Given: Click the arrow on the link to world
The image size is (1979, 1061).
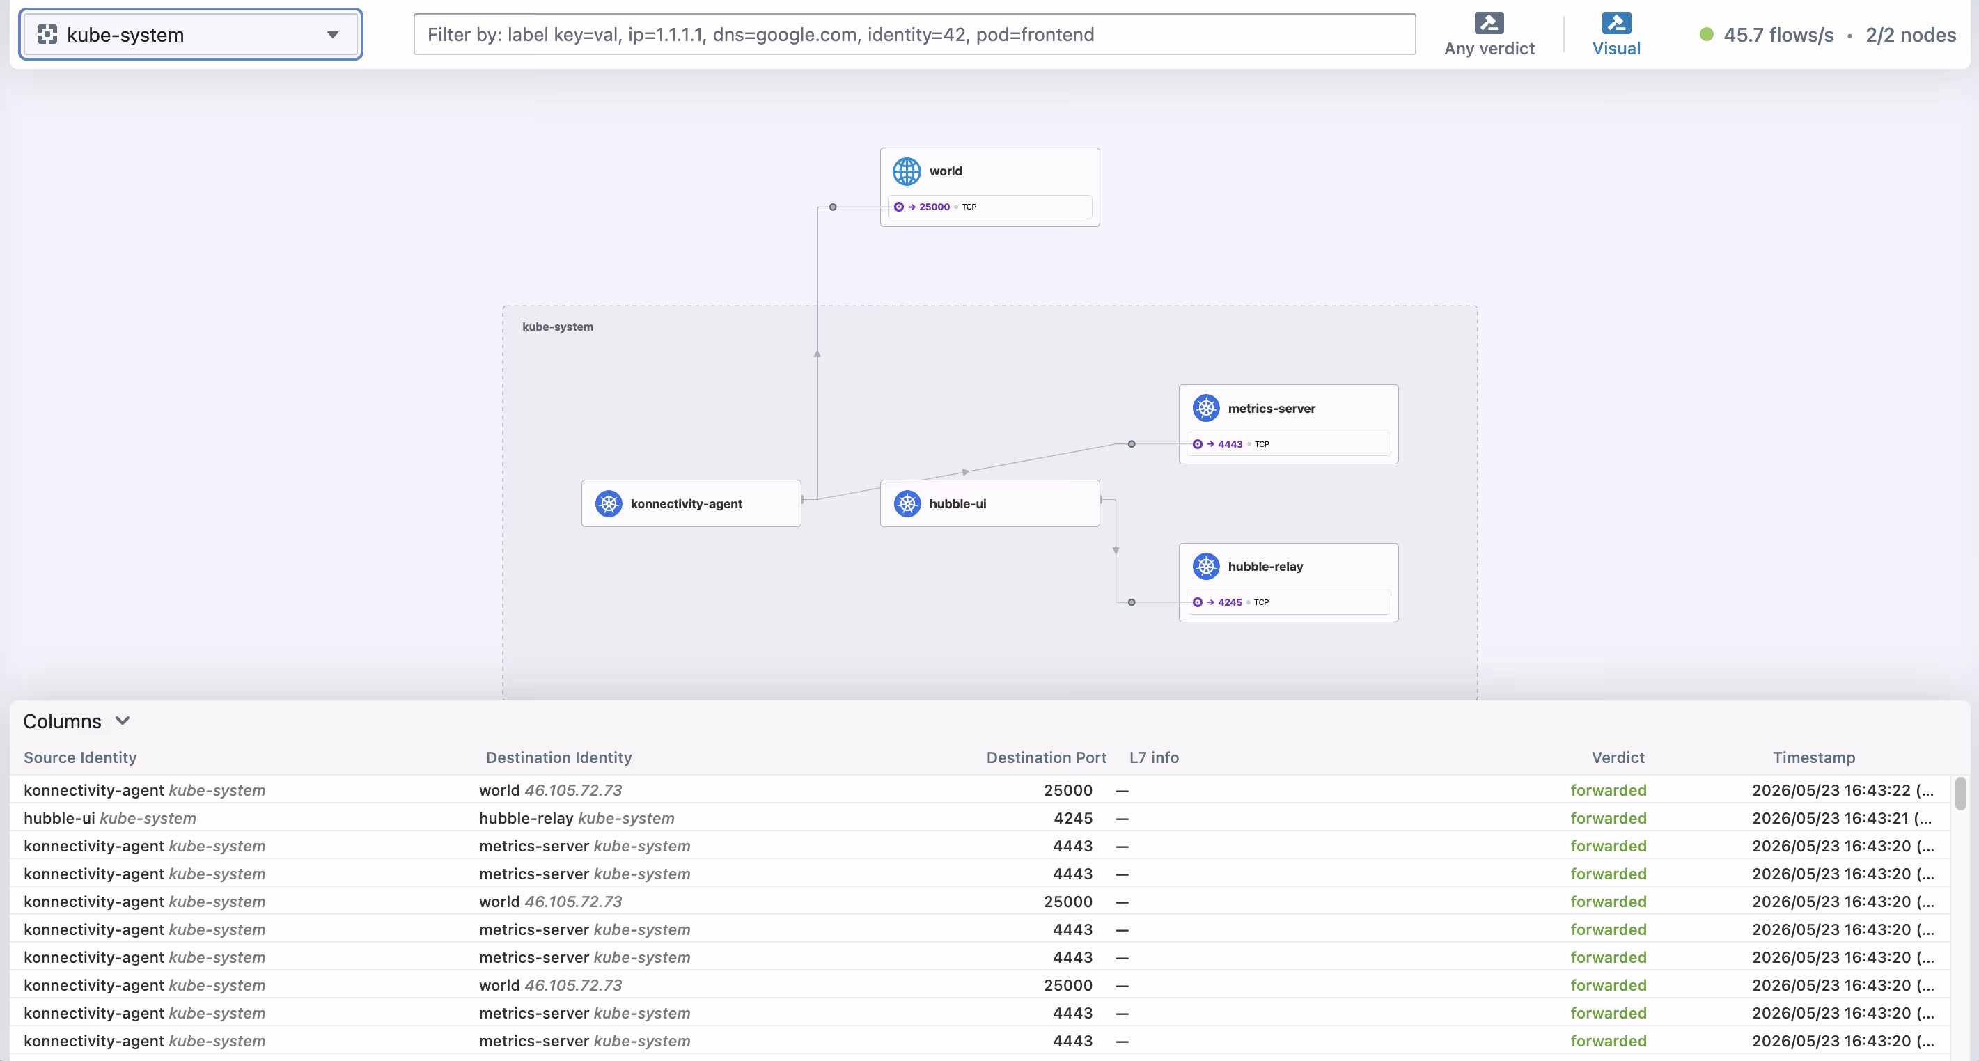Looking at the screenshot, I should click(817, 354).
